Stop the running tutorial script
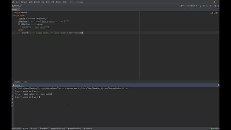Viewport: 231px width, 130px height. [x=211, y=6]
